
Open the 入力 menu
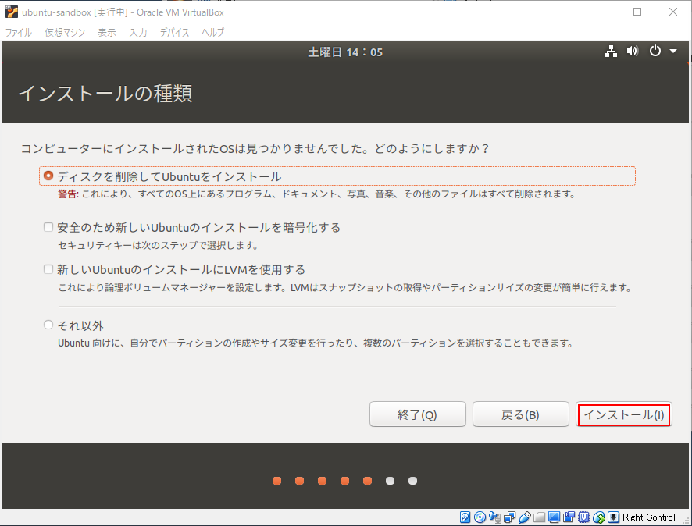point(138,32)
